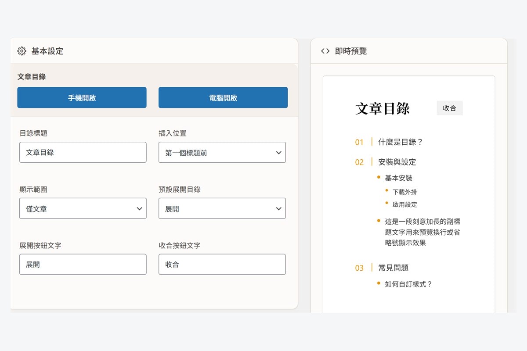Toggle the 電腦開啟 button

pyautogui.click(x=223, y=97)
